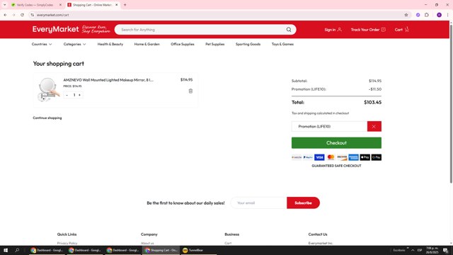453x255 pixels.
Task: Click the EveryMarket logo
Action: pos(55,29)
